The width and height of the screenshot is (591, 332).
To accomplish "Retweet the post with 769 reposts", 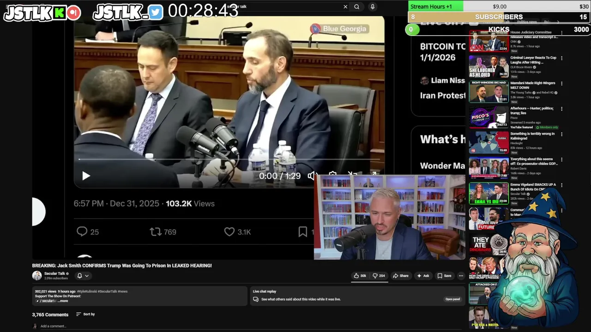I will (163, 232).
